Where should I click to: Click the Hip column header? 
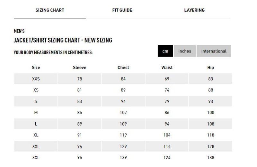coord(211,68)
